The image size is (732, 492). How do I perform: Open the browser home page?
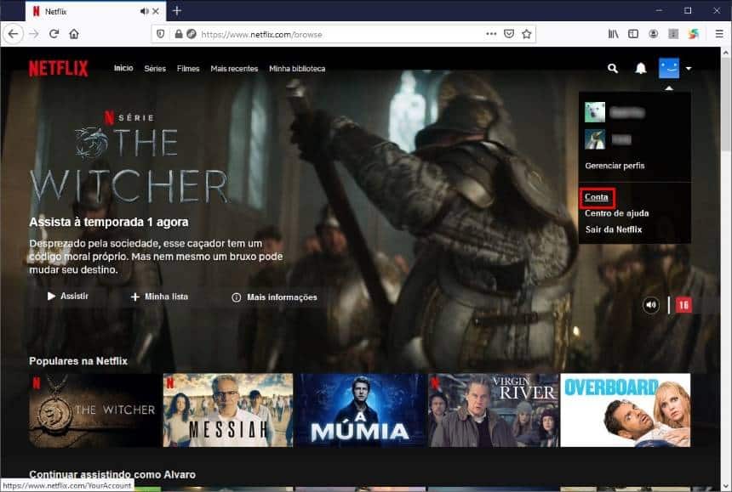pyautogui.click(x=74, y=34)
